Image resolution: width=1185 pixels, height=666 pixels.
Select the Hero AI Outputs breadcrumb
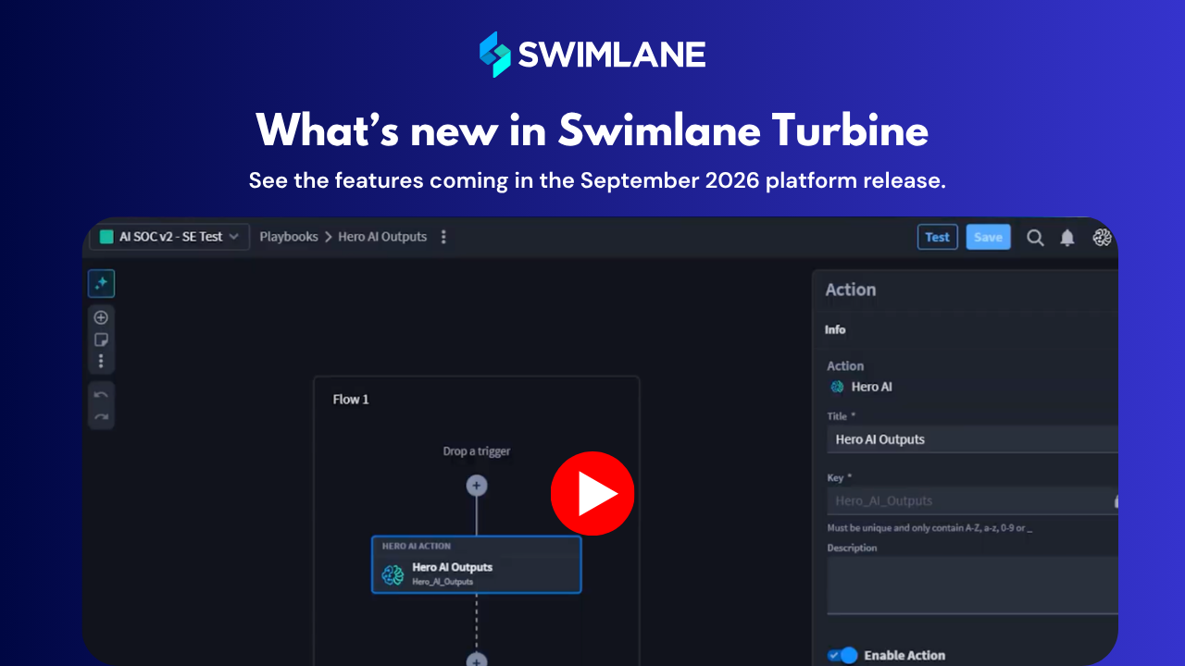pyautogui.click(x=382, y=237)
